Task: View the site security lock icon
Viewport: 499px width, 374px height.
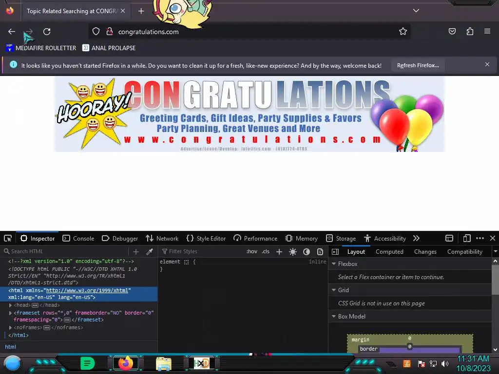Action: pos(110,32)
